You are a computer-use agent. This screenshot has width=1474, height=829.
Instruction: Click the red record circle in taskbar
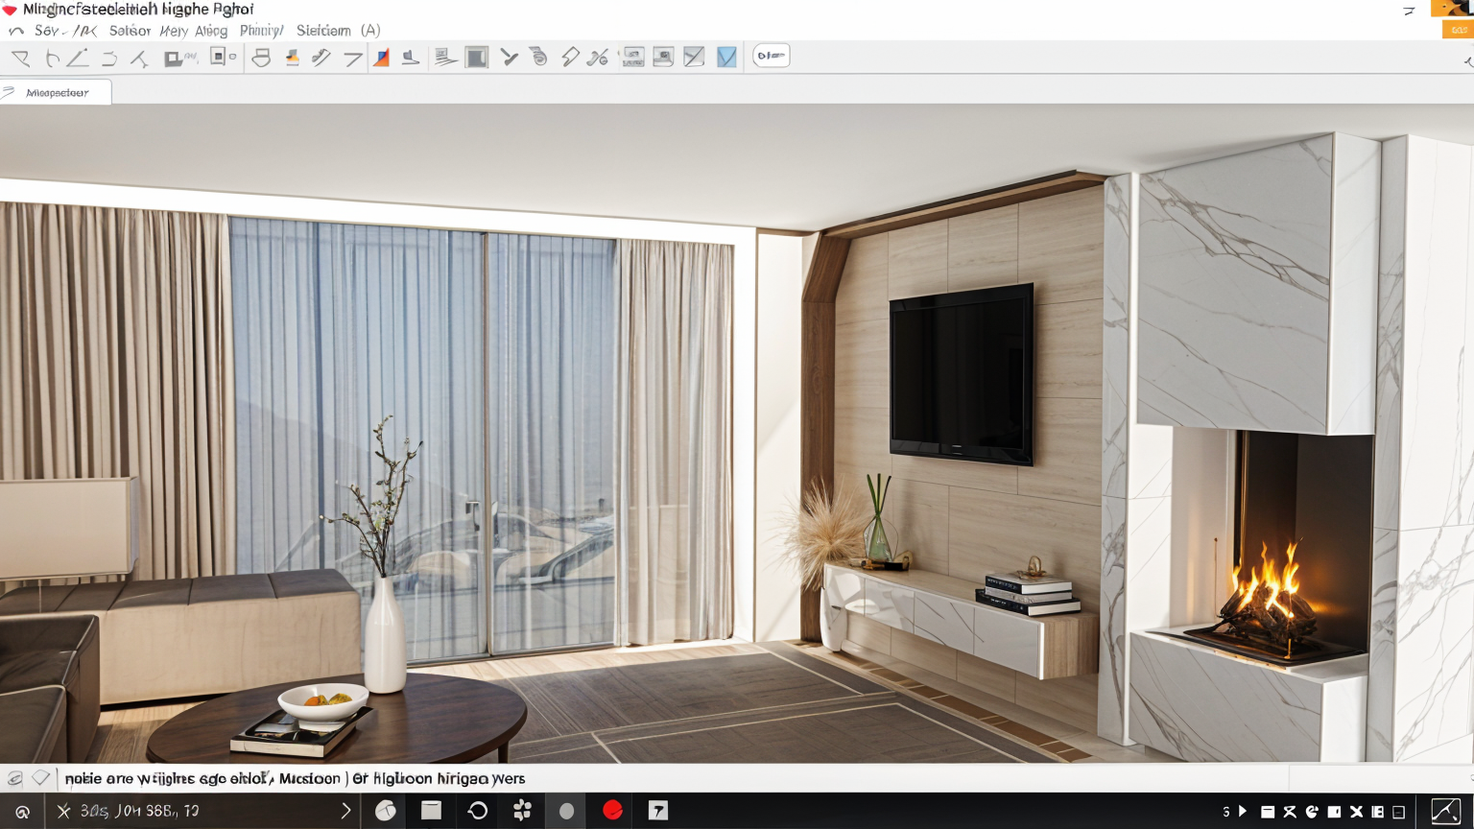click(x=612, y=811)
